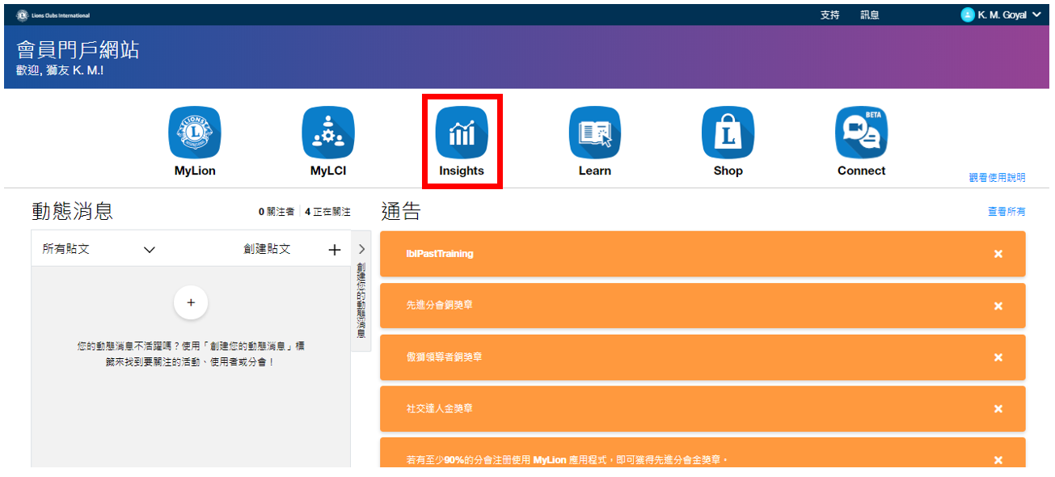1055x477 pixels.
Task: Expand the 創建您的動態消息 side panel arrow
Action: pos(361,249)
